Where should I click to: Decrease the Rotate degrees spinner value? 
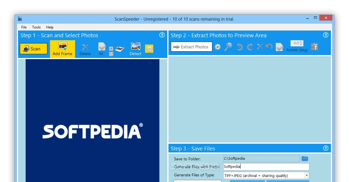tap(301, 45)
